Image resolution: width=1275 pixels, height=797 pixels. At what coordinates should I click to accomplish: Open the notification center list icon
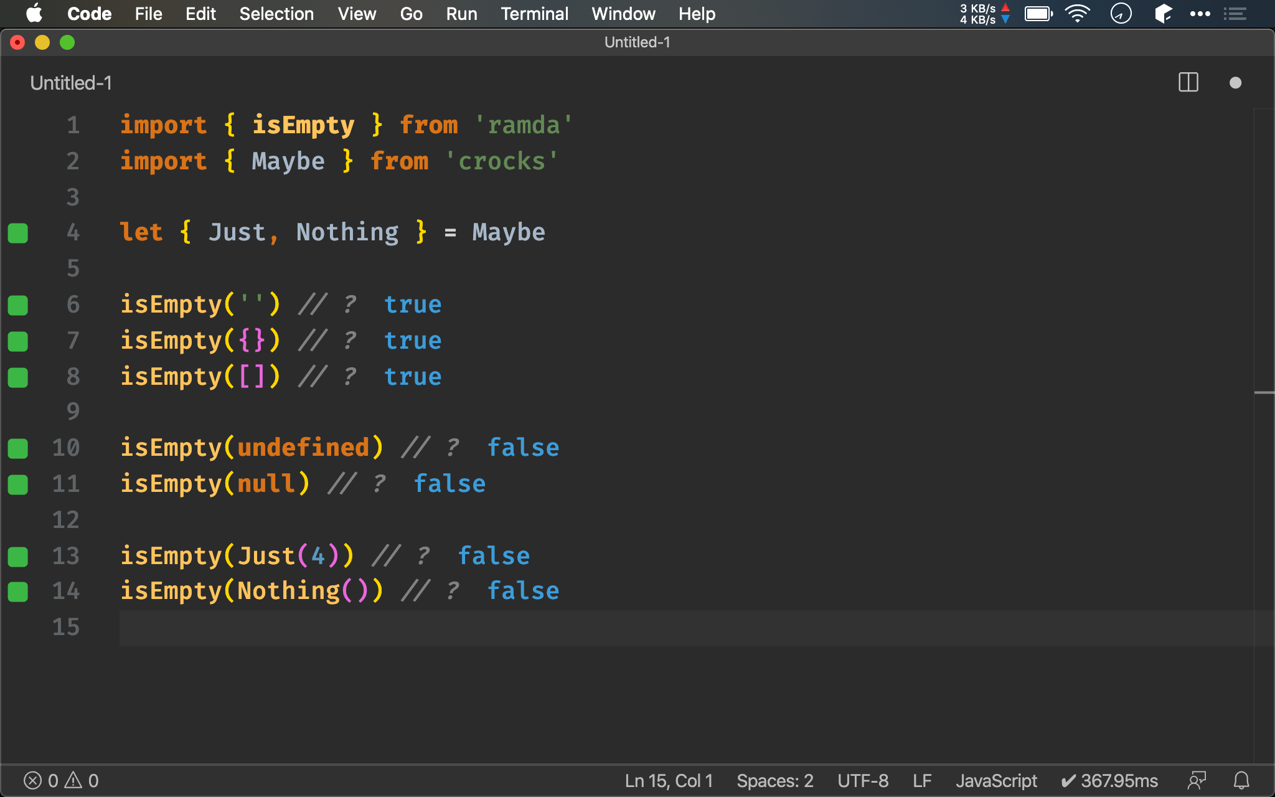point(1235,14)
